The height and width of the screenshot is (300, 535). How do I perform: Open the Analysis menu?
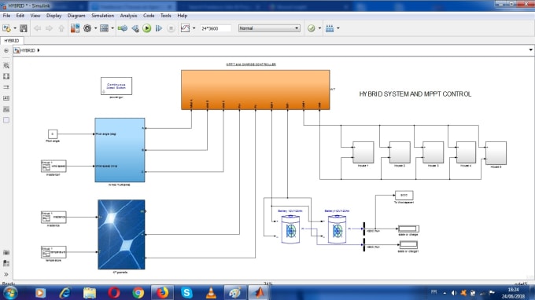(x=128, y=16)
